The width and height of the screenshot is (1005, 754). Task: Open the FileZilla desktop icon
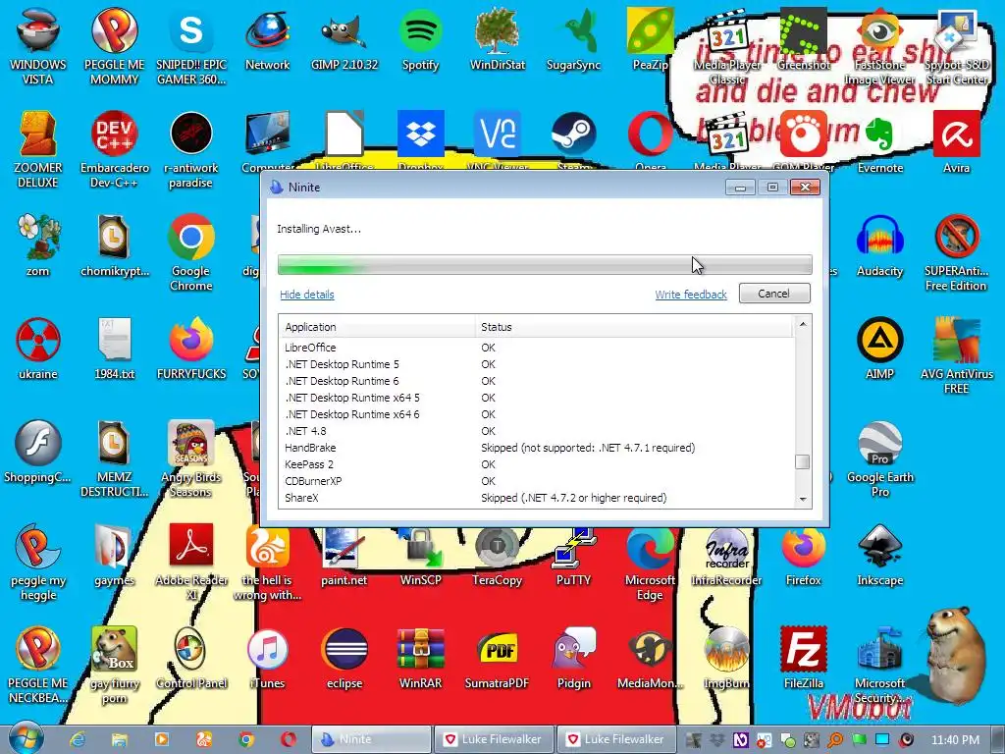(x=804, y=658)
